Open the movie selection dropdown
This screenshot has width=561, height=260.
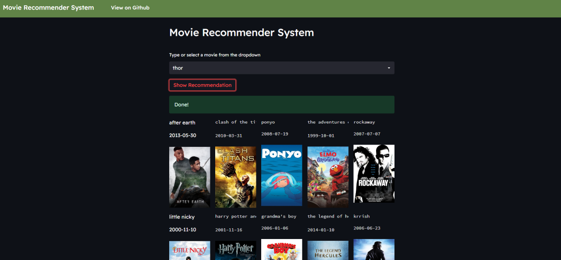coord(281,68)
